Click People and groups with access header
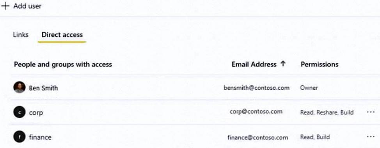380x148 pixels. (63, 64)
